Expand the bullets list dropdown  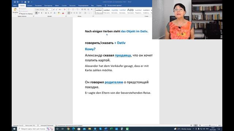(x=71, y=9)
